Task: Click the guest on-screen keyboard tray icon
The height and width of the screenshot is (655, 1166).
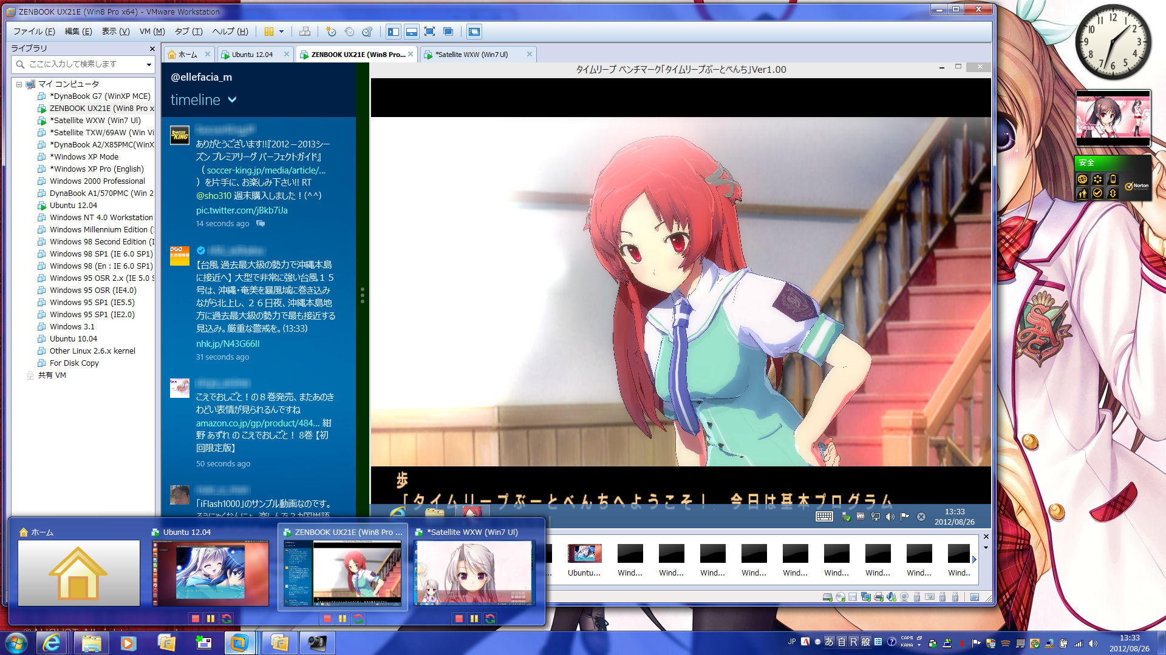Action: coord(824,517)
